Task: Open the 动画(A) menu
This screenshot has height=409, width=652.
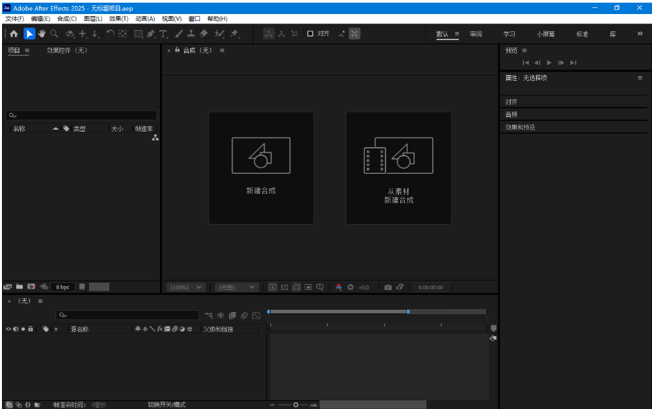Action: tap(145, 19)
